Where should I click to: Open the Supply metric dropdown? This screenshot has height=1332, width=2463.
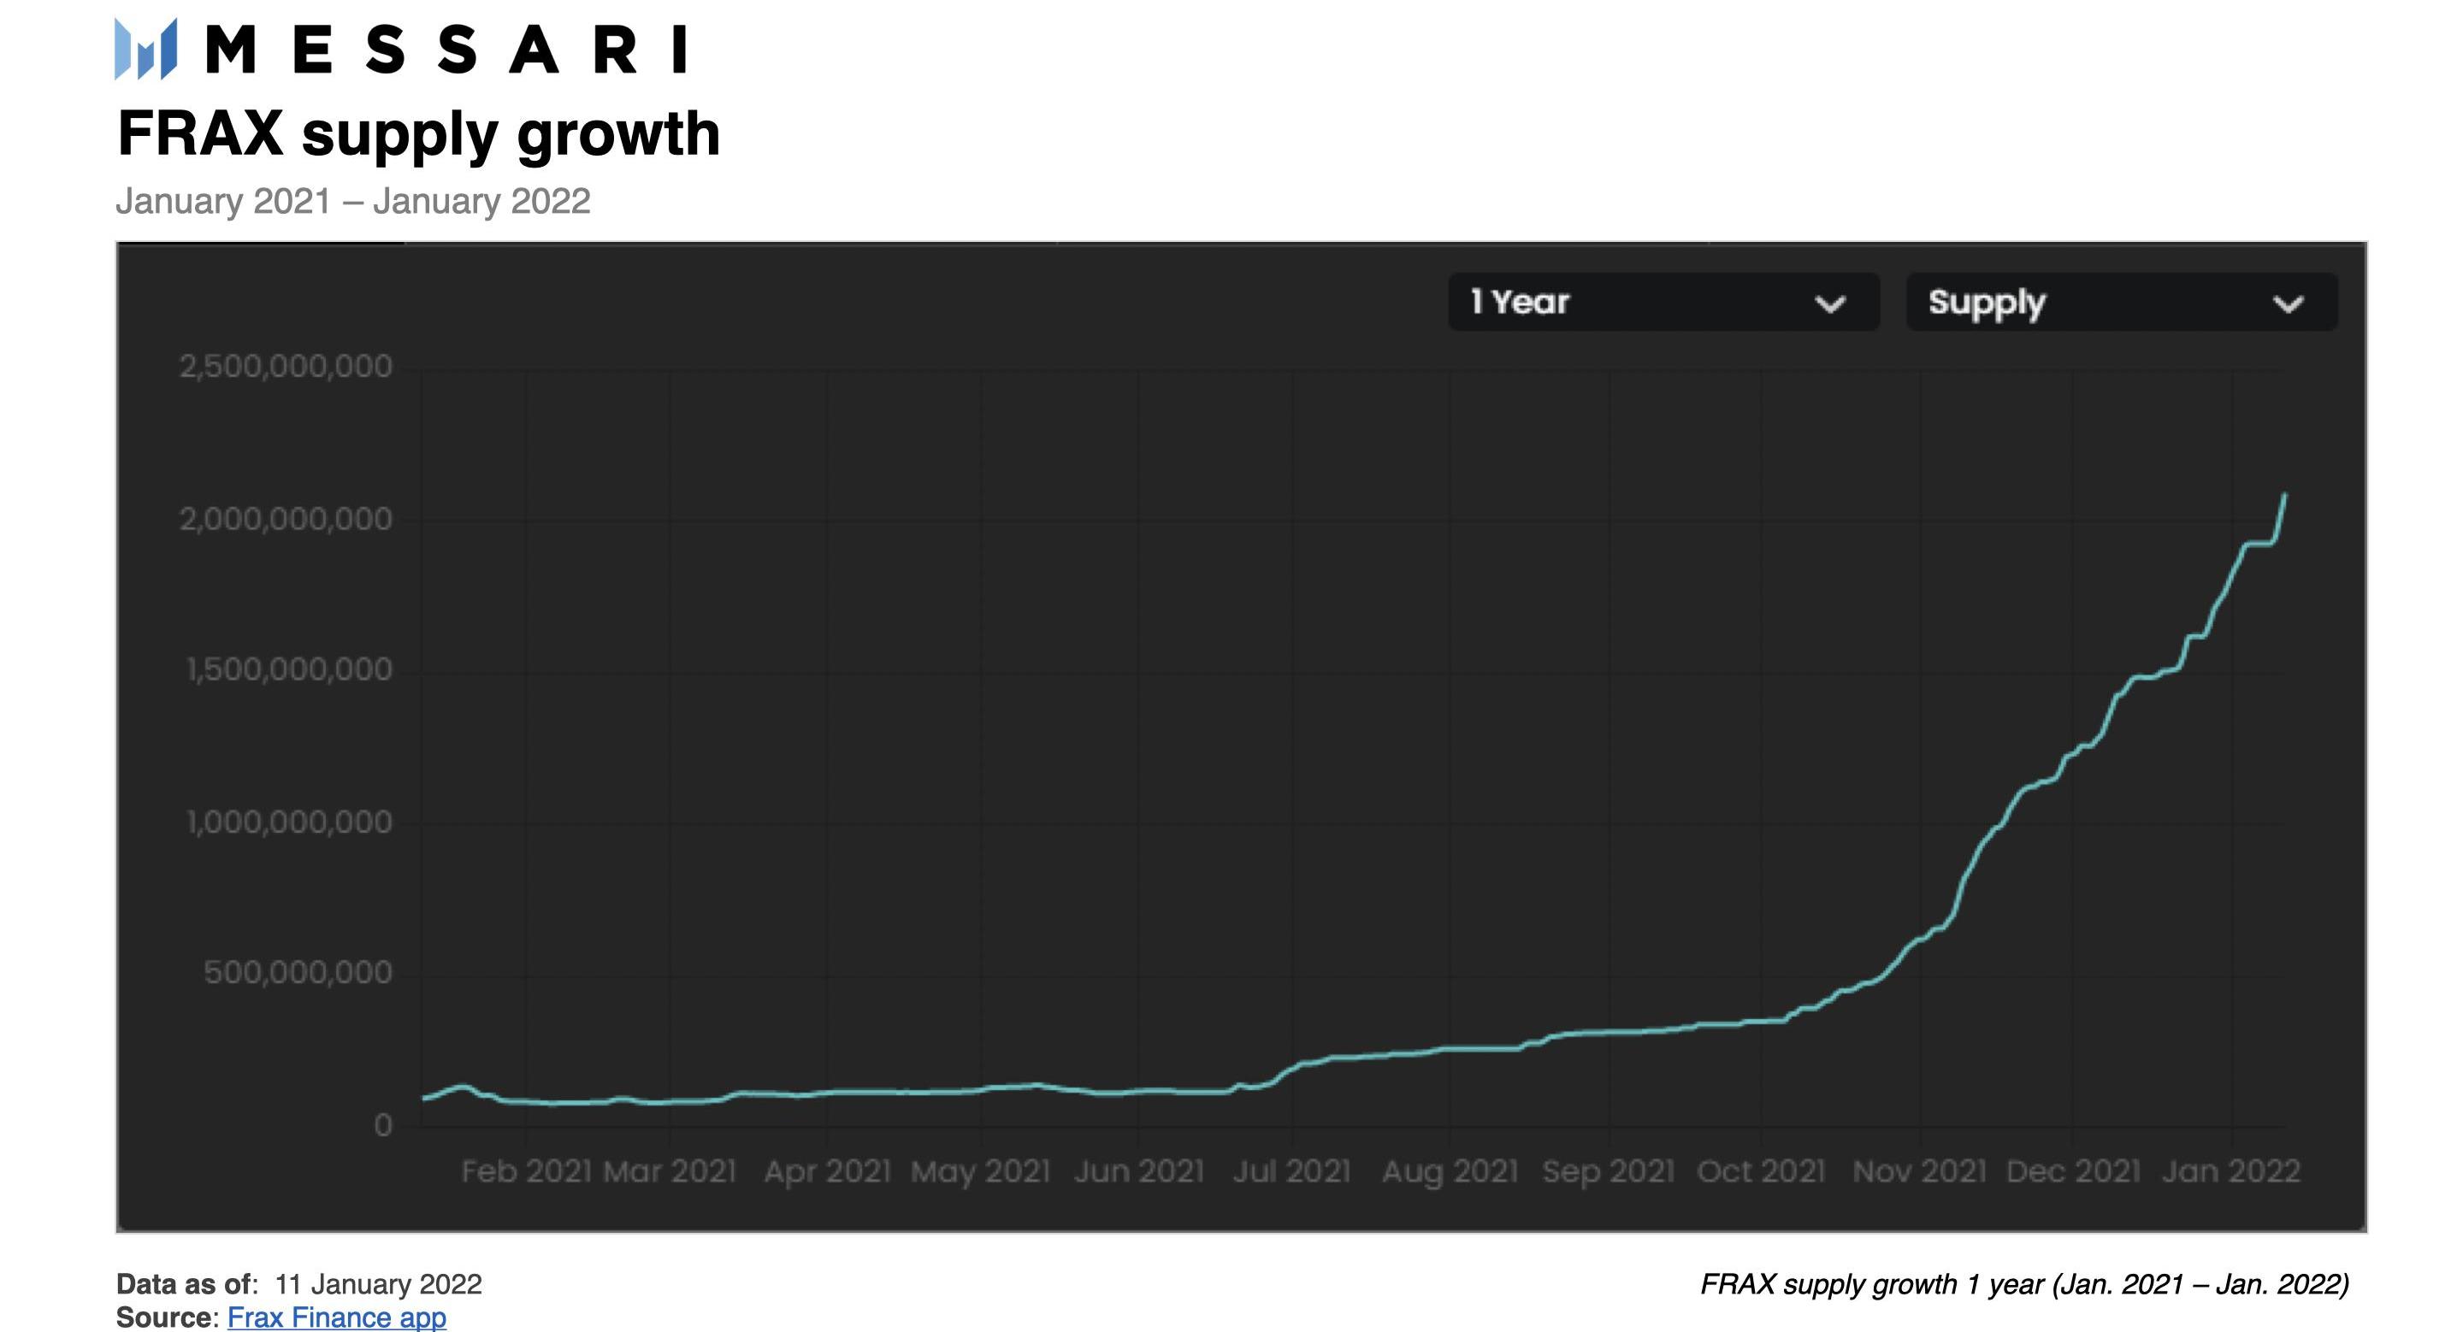2122,302
